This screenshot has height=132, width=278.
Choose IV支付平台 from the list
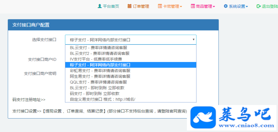[131, 59]
